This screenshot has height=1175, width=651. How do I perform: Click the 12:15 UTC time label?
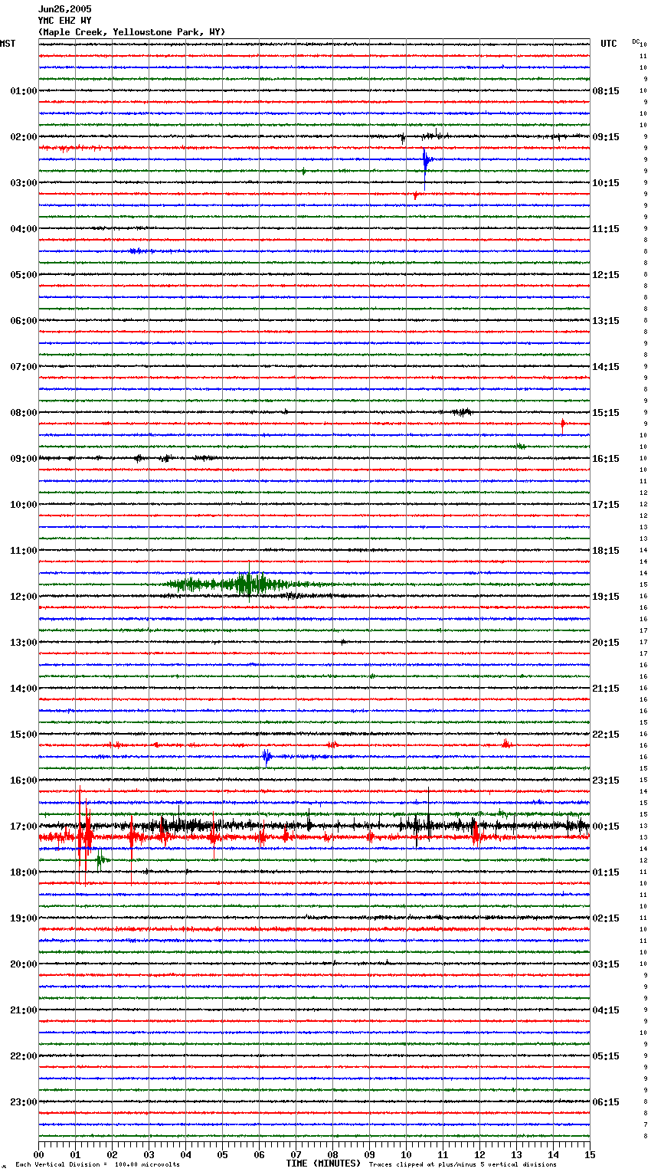tap(606, 275)
